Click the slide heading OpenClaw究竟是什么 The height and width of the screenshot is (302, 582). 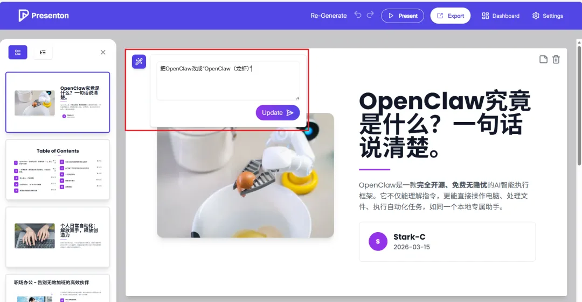pyautogui.click(x=445, y=124)
